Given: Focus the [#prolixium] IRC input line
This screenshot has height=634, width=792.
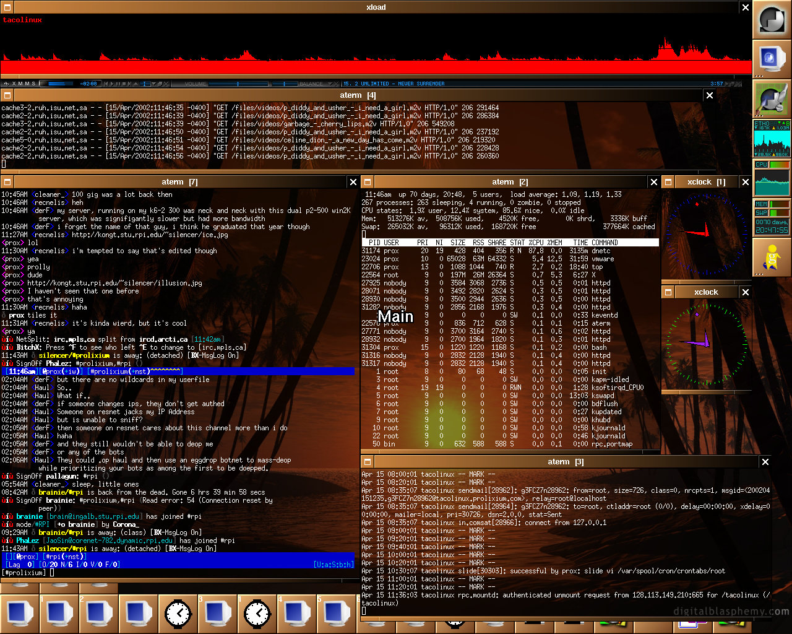Looking at the screenshot, I should pos(179,573).
